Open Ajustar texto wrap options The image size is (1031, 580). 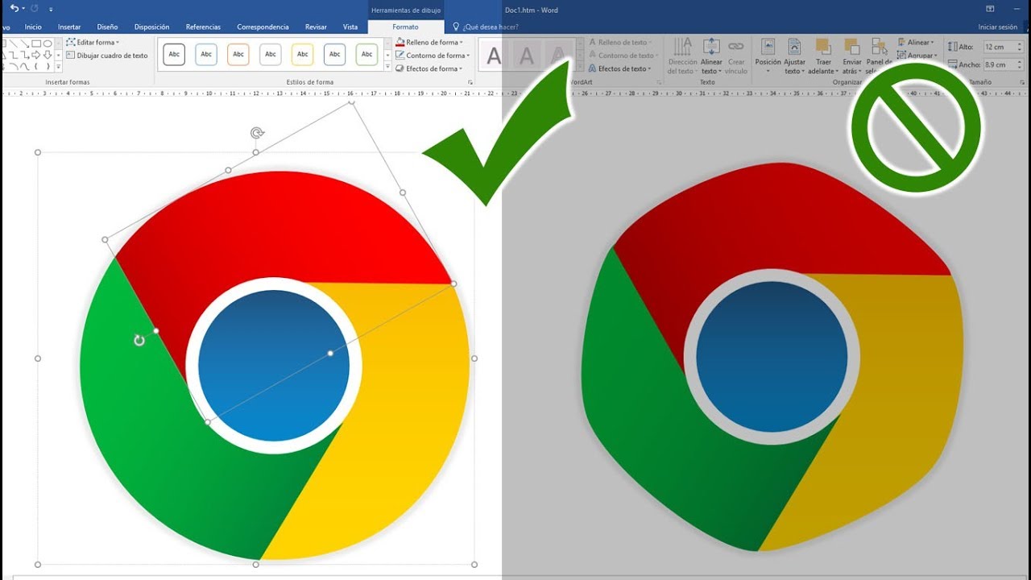click(794, 56)
